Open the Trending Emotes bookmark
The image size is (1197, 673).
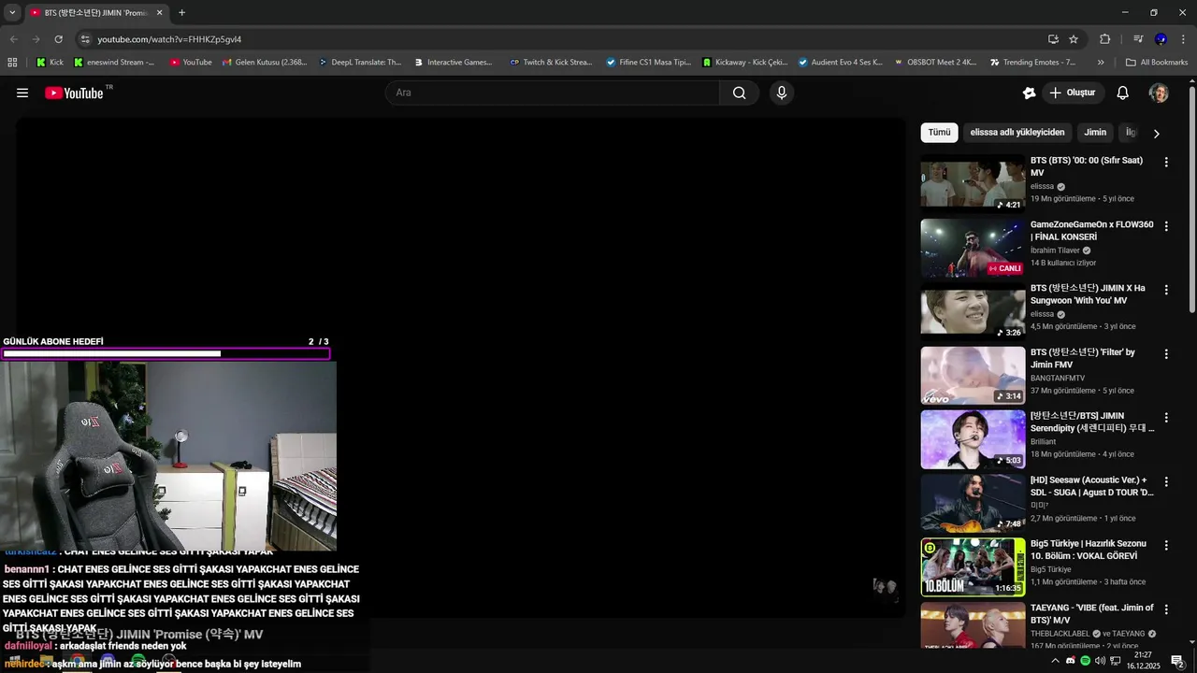click(x=1032, y=63)
